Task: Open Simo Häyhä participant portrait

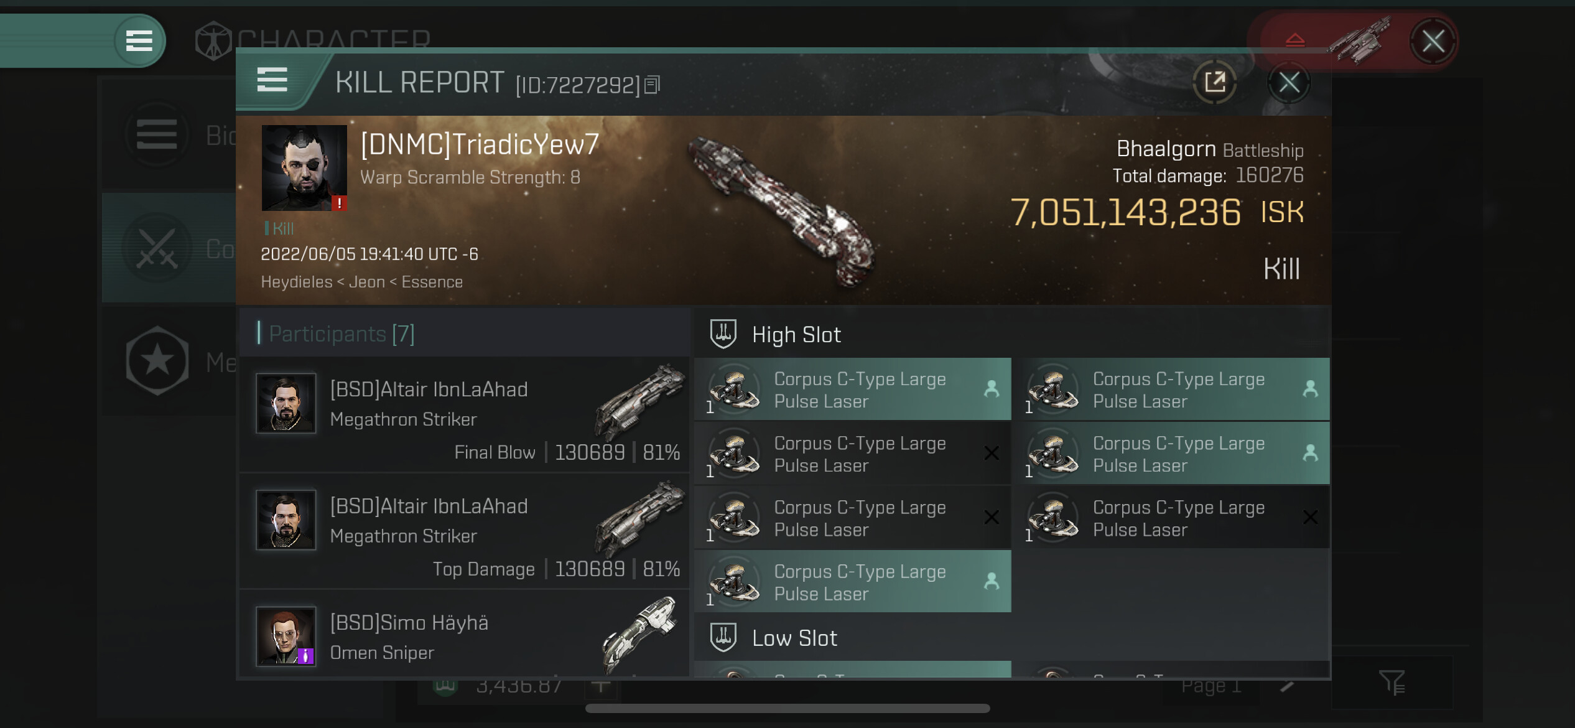Action: [286, 636]
